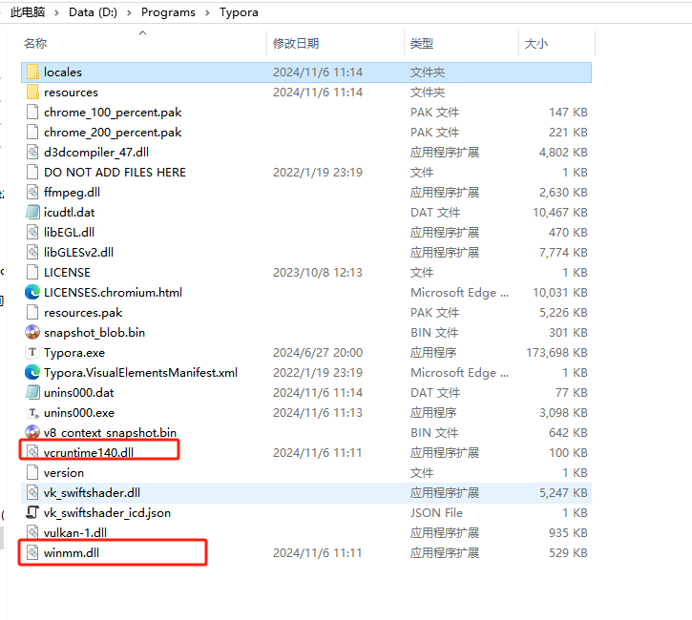Click the vcruntime140.dll file icon
Screen dimensions: 692x620
[x=32, y=452]
